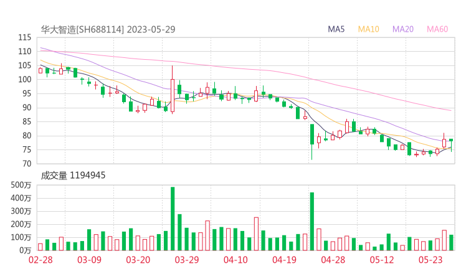Click the MA5 legend label
Viewport: 461px width, 274px height.
pos(336,29)
